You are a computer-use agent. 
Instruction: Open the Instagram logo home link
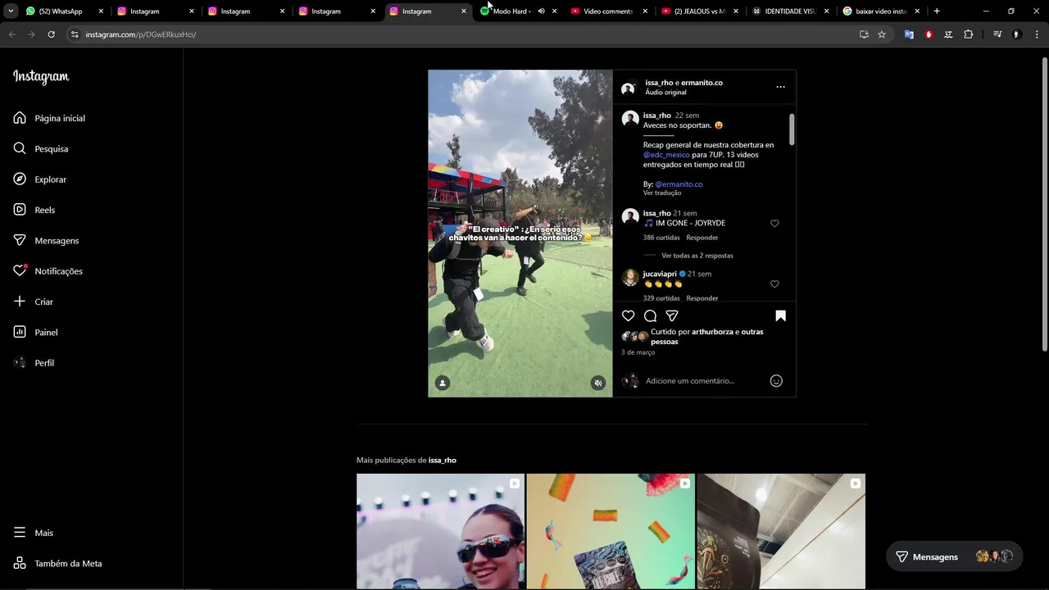click(41, 77)
